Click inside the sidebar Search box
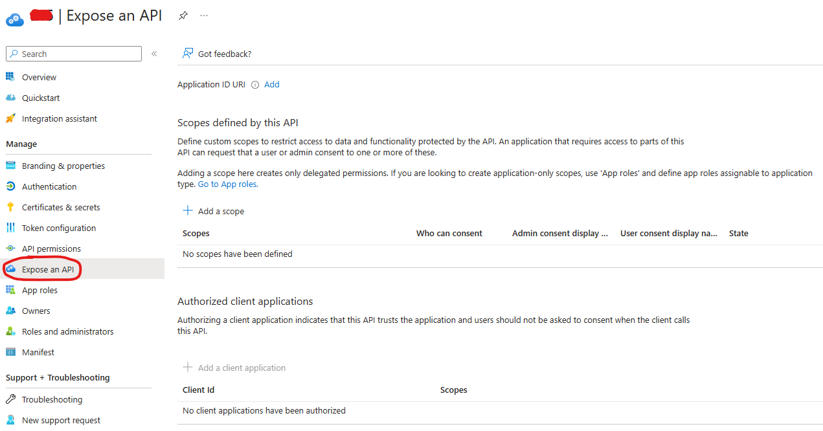The height and width of the screenshot is (431, 823). point(73,54)
